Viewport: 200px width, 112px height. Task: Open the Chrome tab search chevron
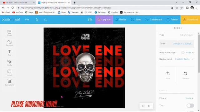coord(176,2)
